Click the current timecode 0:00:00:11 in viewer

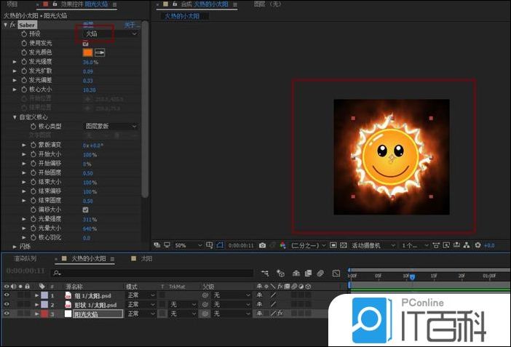point(242,246)
